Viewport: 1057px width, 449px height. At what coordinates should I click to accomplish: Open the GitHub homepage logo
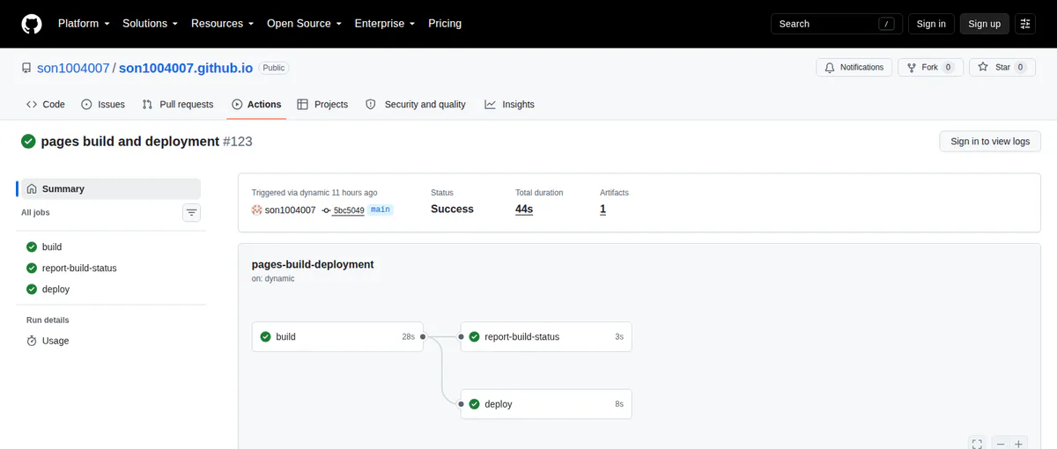32,24
